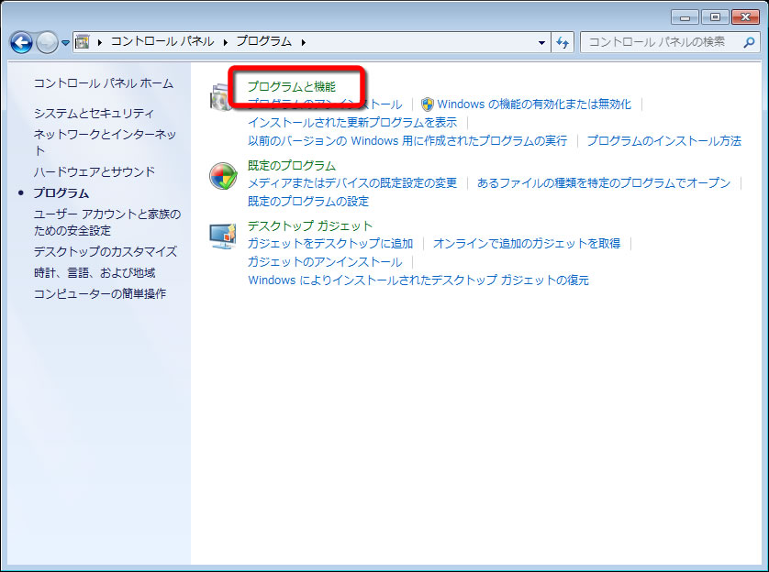Open Windows の機能の有効化または無効化
This screenshot has width=769, height=572.
[x=534, y=104]
